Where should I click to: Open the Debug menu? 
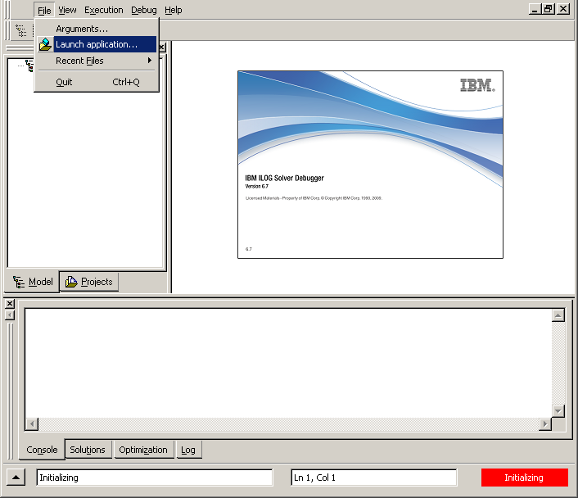[x=144, y=11]
